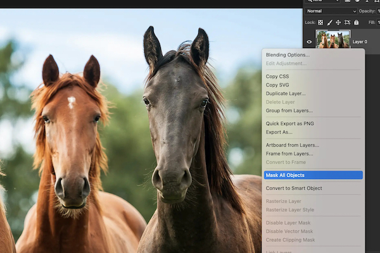Image resolution: width=380 pixels, height=253 pixels.
Task: Open Export As dialog entry
Action: [x=279, y=132]
